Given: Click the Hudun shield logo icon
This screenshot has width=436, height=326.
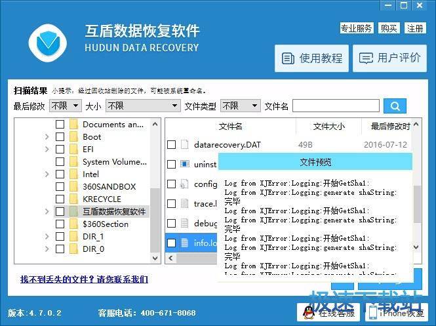Looking at the screenshot, I should pyautogui.click(x=48, y=43).
